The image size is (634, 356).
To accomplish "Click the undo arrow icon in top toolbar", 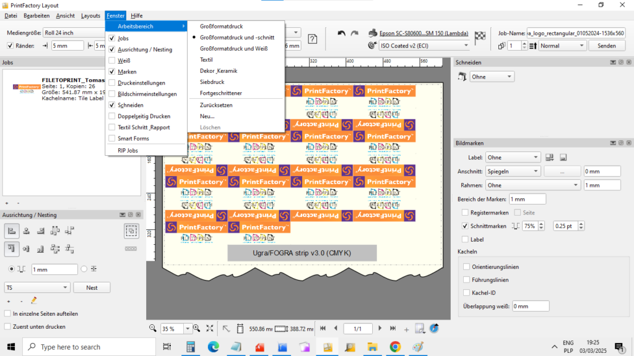I will 341,33.
